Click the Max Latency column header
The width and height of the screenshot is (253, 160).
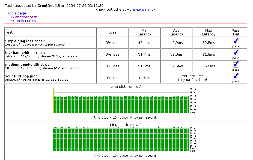point(209,32)
